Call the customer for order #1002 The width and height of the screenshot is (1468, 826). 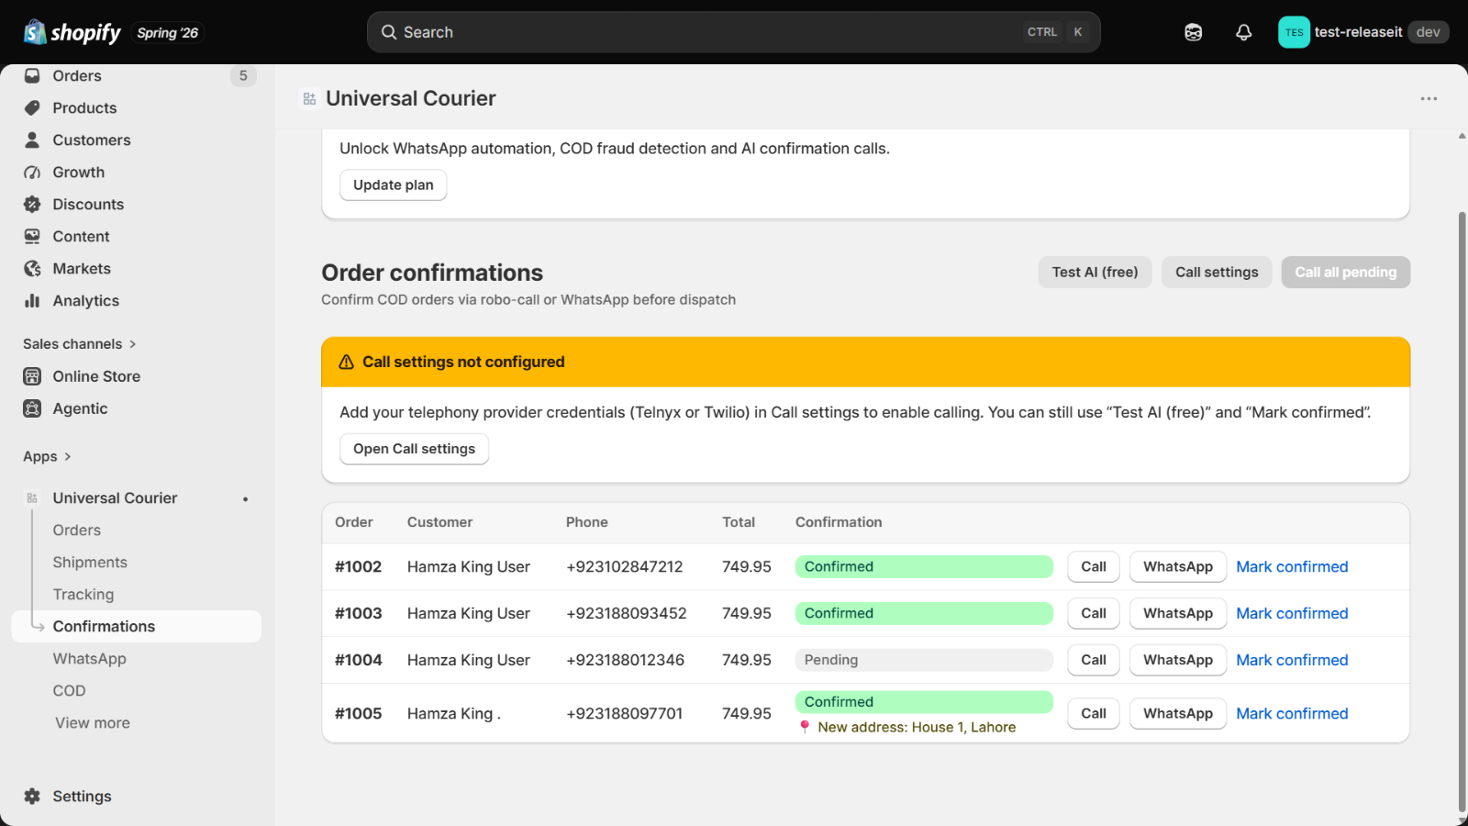(x=1094, y=566)
